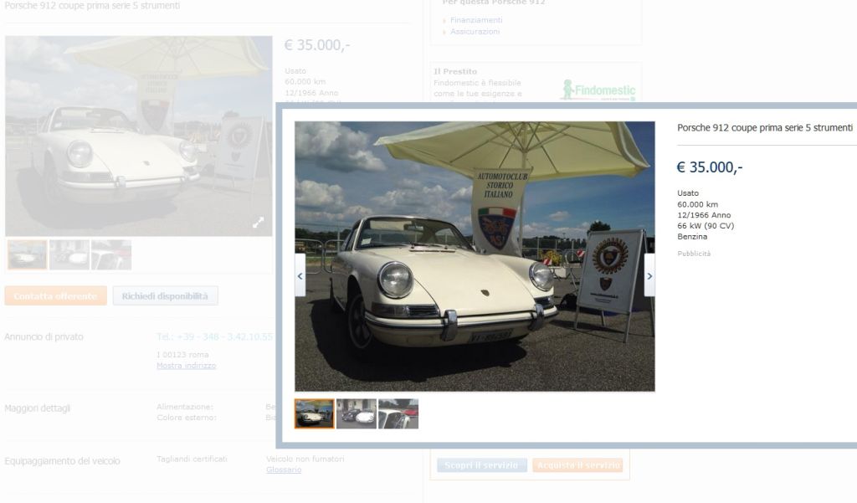Go to previous photo in lightbox gallery
The height and width of the screenshot is (503, 857).
coord(300,275)
